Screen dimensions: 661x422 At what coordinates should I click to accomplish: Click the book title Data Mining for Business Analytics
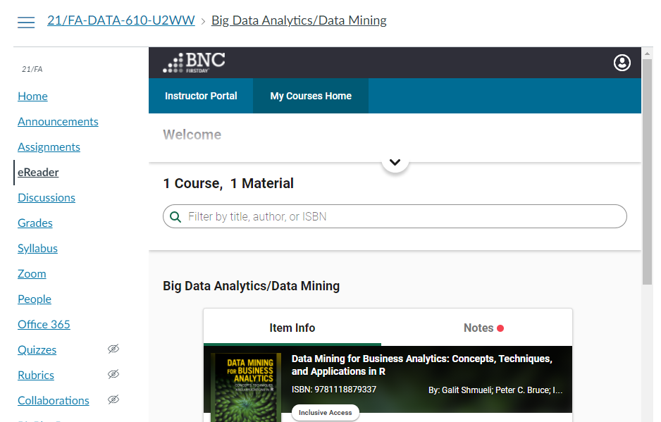click(x=421, y=365)
